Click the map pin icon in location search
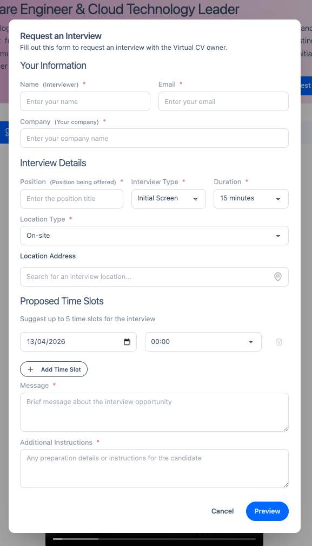Image resolution: width=312 pixels, height=546 pixels. pos(278,277)
